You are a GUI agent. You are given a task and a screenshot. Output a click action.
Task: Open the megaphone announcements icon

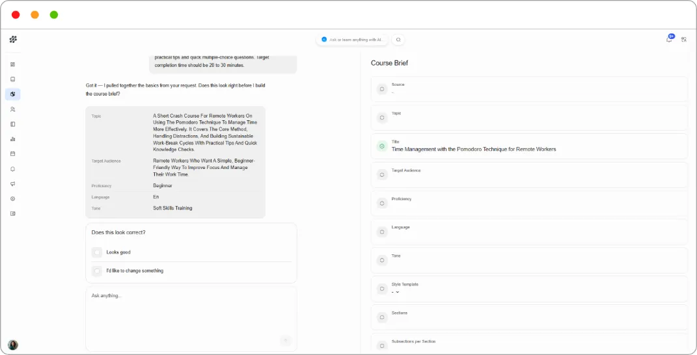13,184
